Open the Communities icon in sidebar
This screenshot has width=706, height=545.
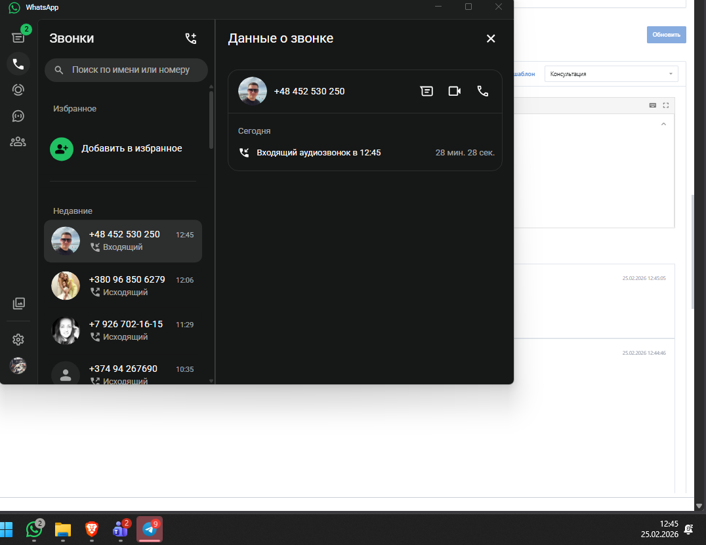18,142
